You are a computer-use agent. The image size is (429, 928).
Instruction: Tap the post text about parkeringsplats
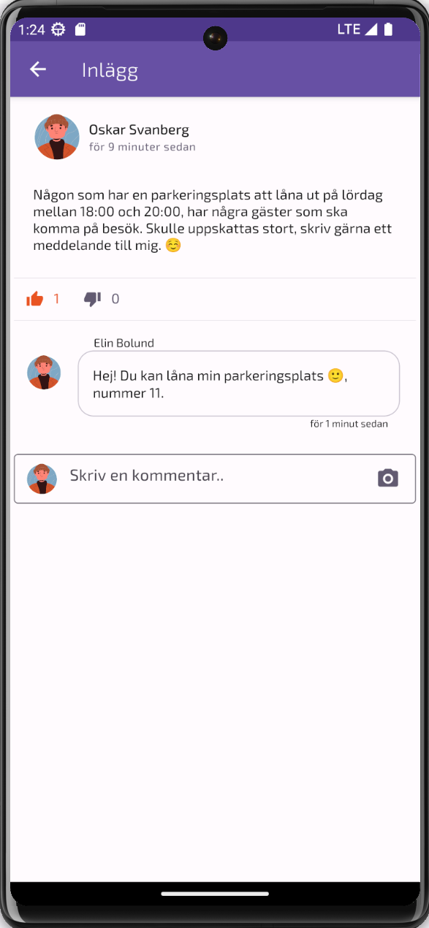(213, 220)
